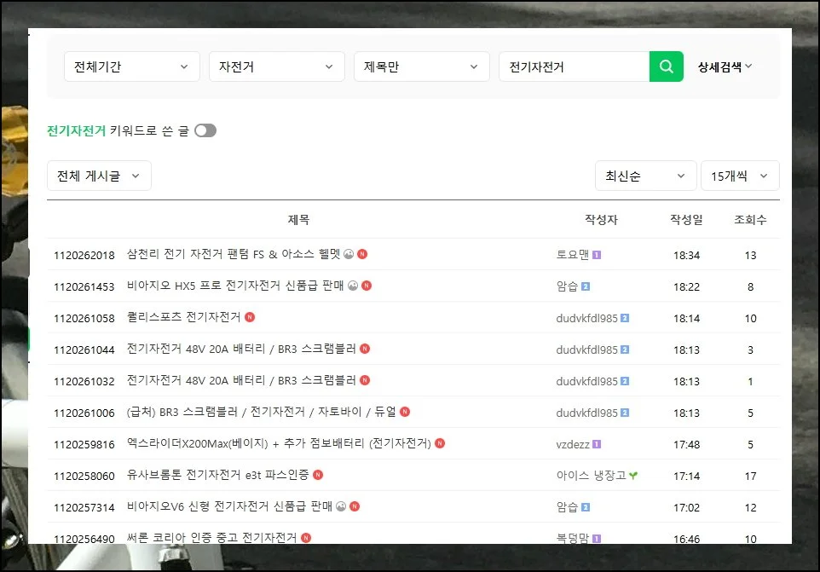The height and width of the screenshot is (572, 820).
Task: Toggle the 전기자전거 keyword posts switch
Action: pos(205,130)
